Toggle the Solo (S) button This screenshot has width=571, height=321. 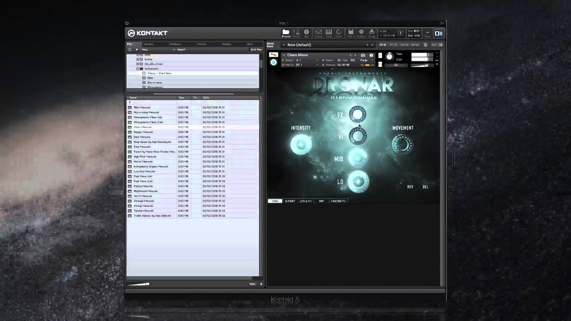pos(380,56)
